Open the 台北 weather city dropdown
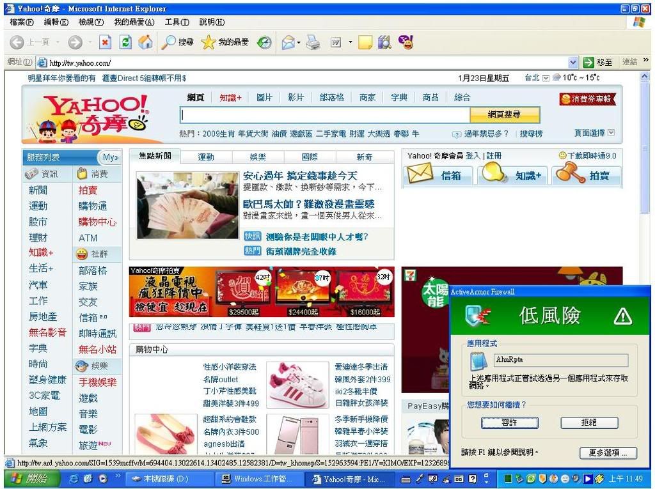The width and height of the screenshot is (655, 489). tap(546, 78)
